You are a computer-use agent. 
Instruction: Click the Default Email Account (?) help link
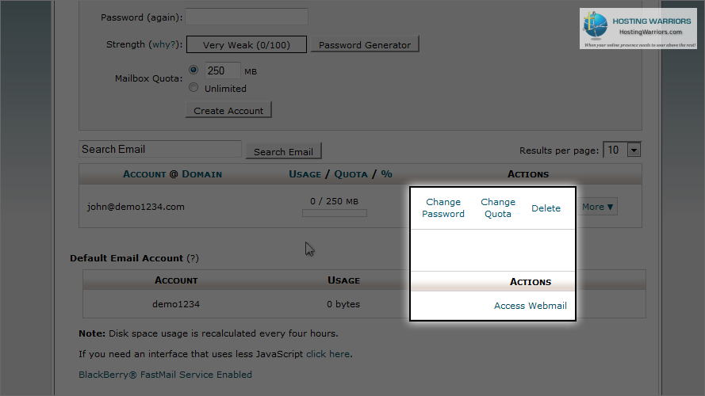(x=193, y=258)
